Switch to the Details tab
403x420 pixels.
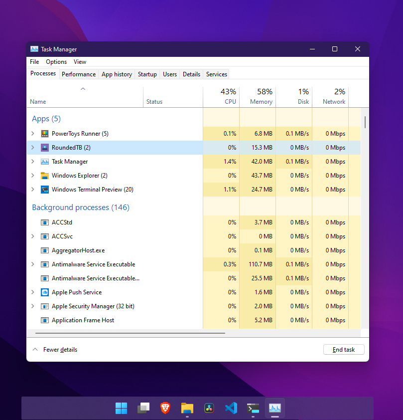tap(191, 74)
